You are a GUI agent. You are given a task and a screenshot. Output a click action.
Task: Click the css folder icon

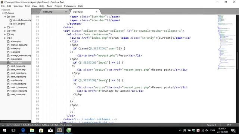click(x=8, y=27)
